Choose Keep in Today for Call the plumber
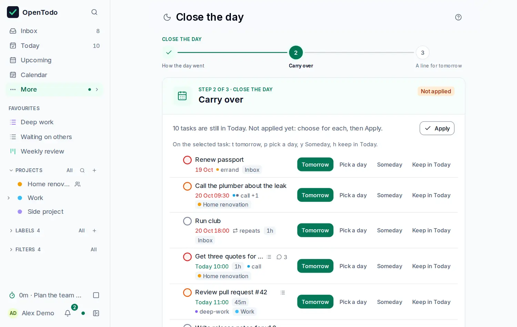 (431, 195)
